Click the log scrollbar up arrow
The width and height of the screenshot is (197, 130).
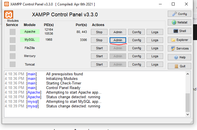click(x=188, y=74)
